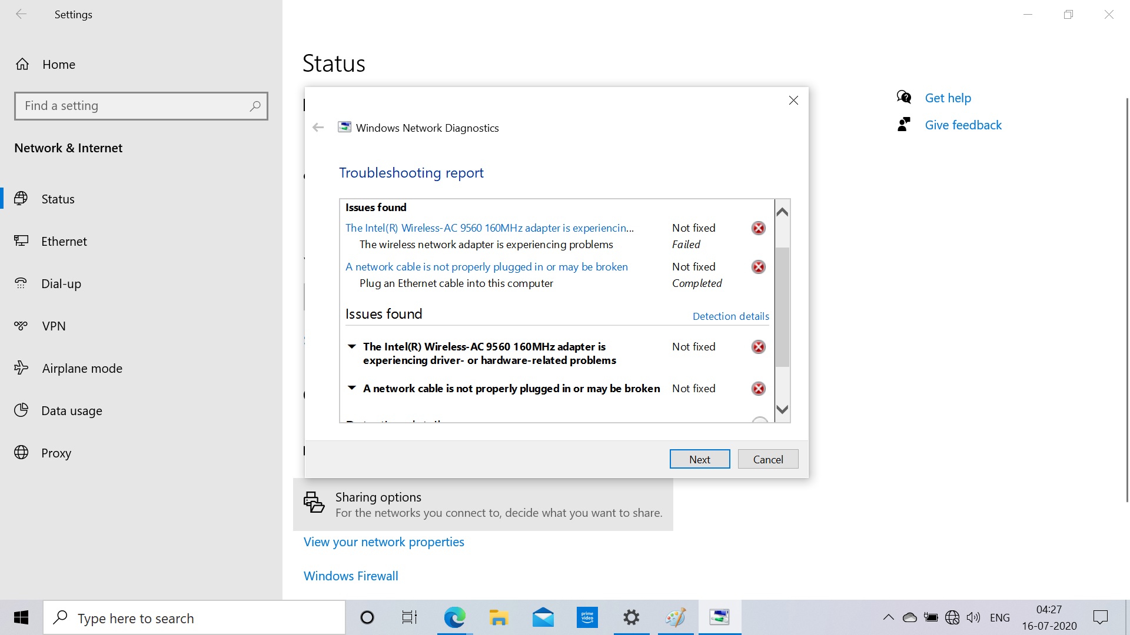Click the Give feedback link

coord(963,125)
